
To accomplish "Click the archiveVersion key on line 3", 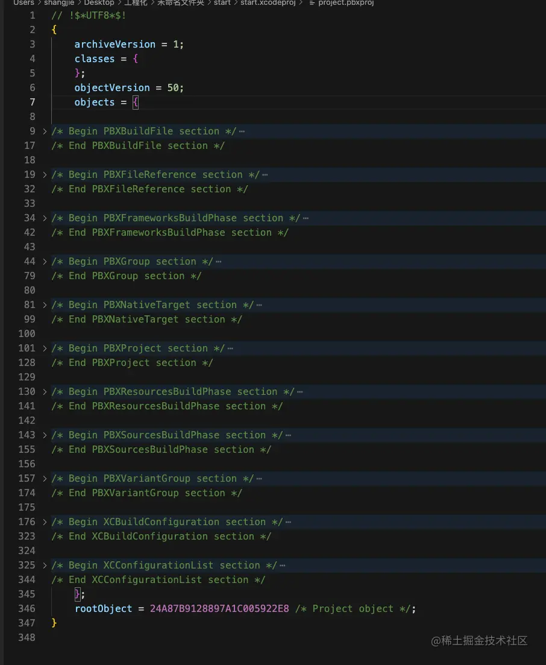I will pyautogui.click(x=115, y=45).
